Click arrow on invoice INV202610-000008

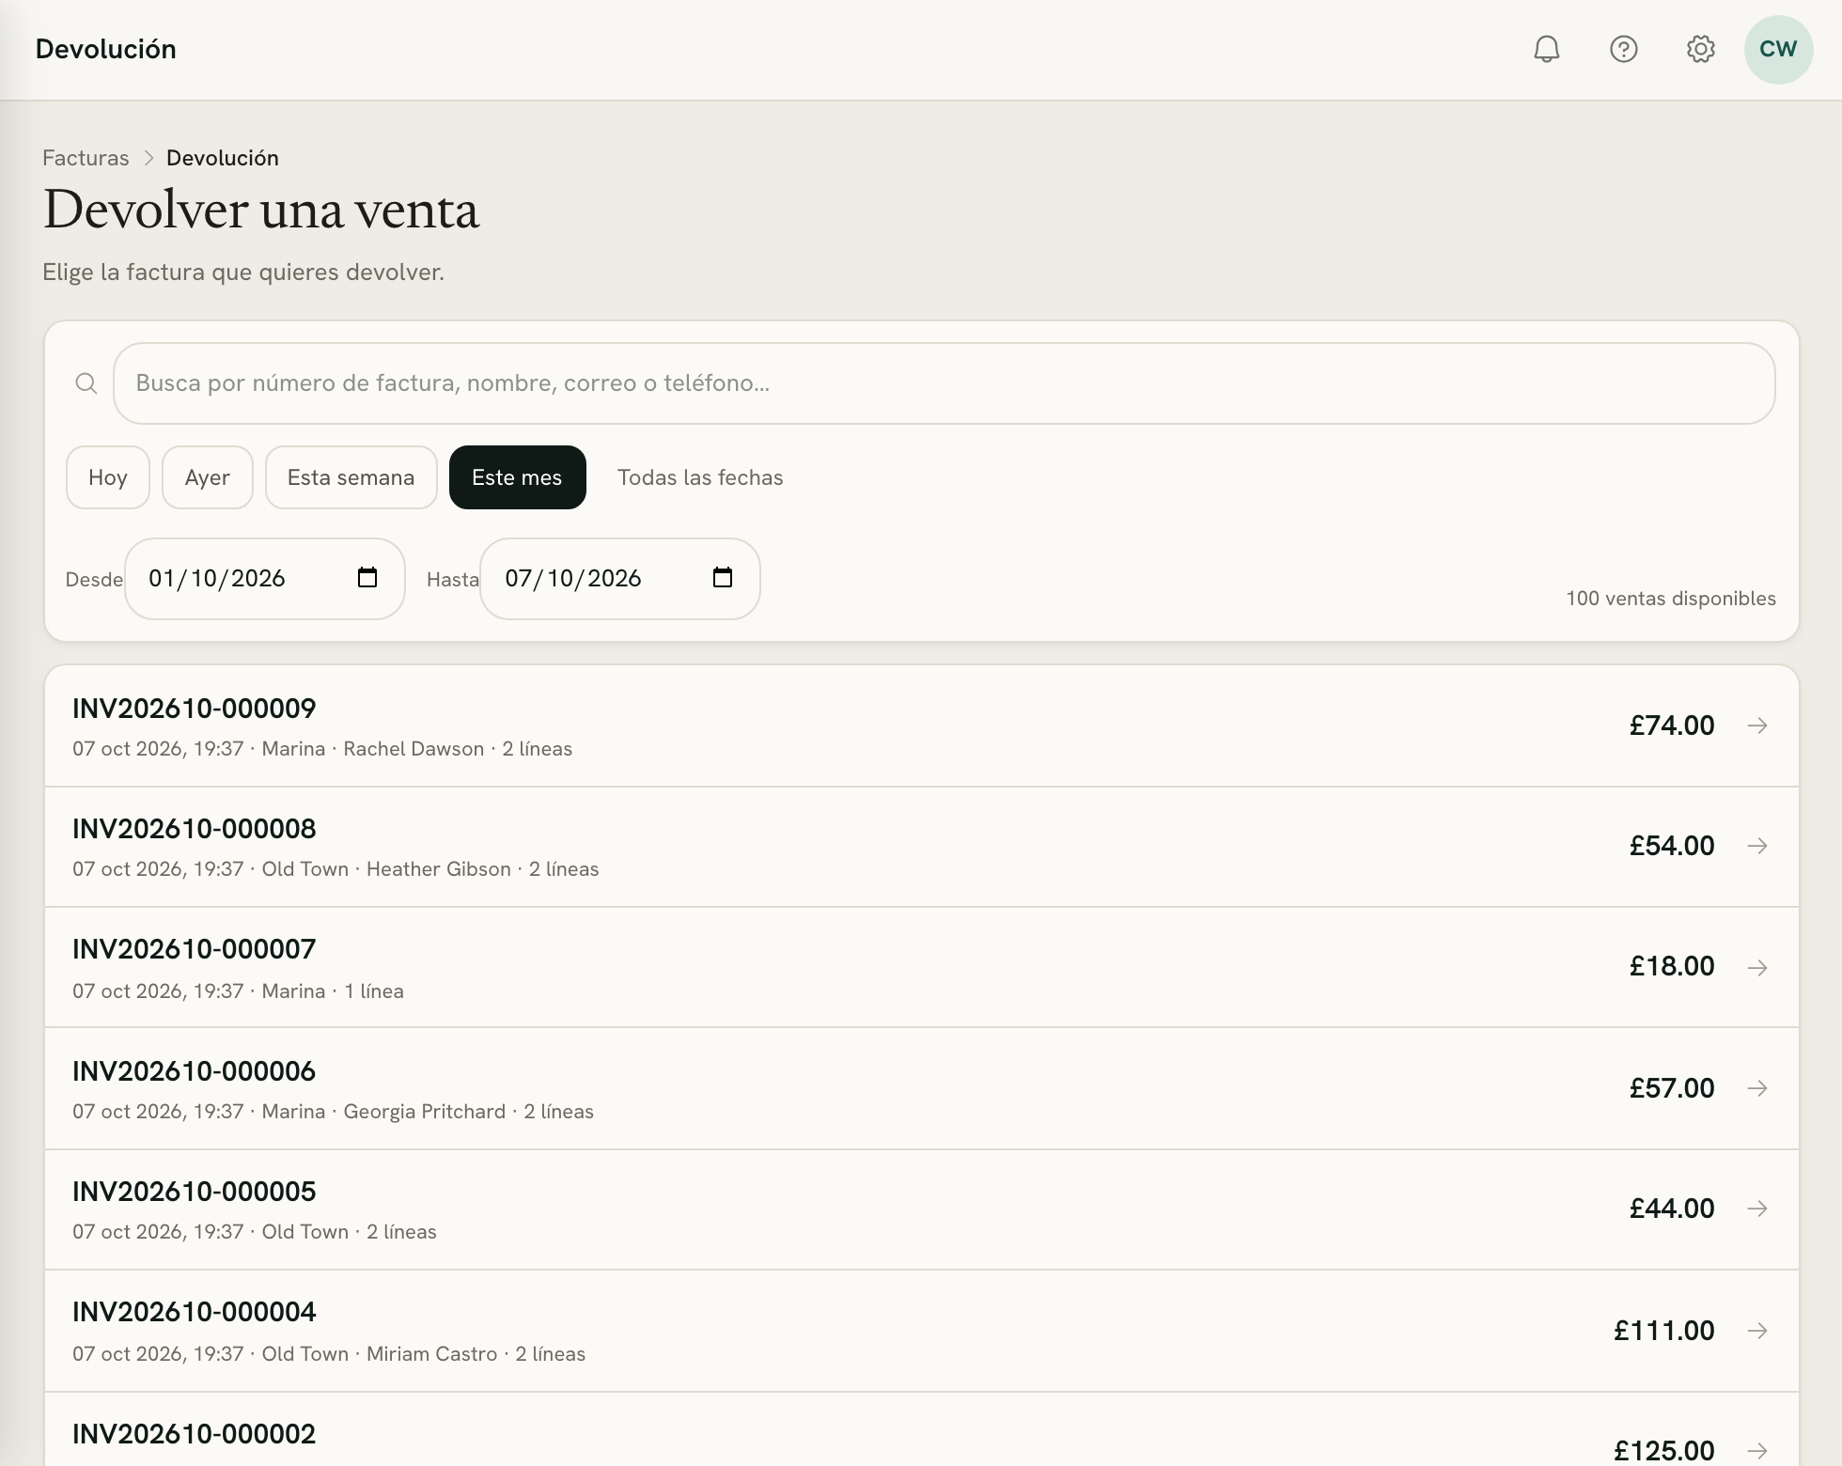(1757, 846)
